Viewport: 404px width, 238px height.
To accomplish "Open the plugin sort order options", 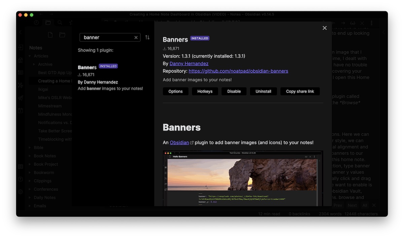I will (147, 37).
